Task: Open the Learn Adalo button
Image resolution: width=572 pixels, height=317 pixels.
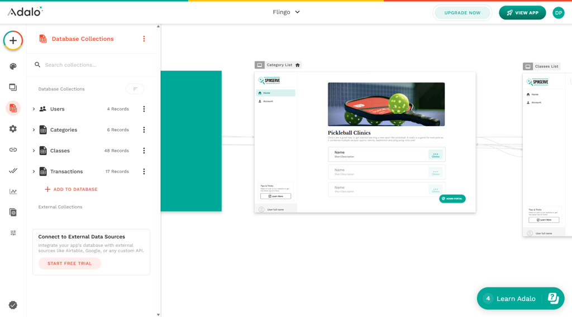Action: click(521, 299)
